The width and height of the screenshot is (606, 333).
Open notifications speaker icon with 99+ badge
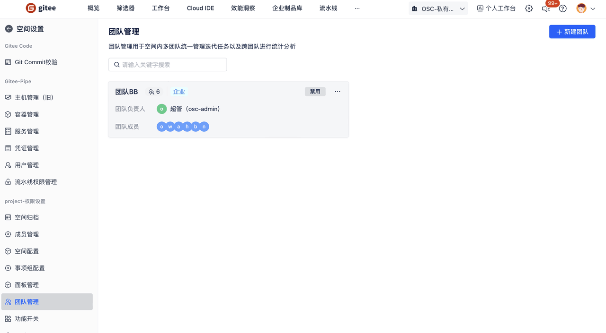[x=546, y=9]
